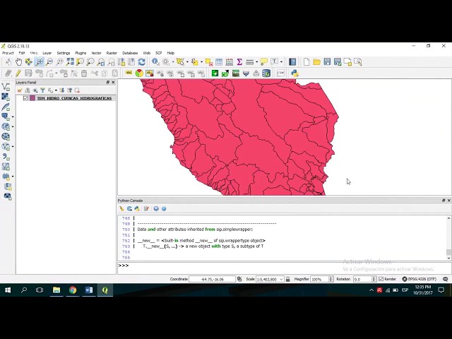The height and width of the screenshot is (339, 452).
Task: Open the Raster menu
Action: (x=112, y=53)
